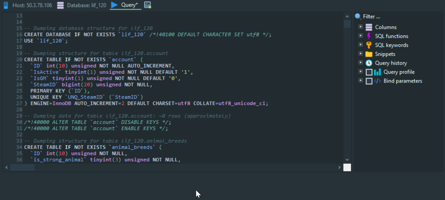Click the Snippets folder icon
The height and width of the screenshot is (200, 445).
369,54
